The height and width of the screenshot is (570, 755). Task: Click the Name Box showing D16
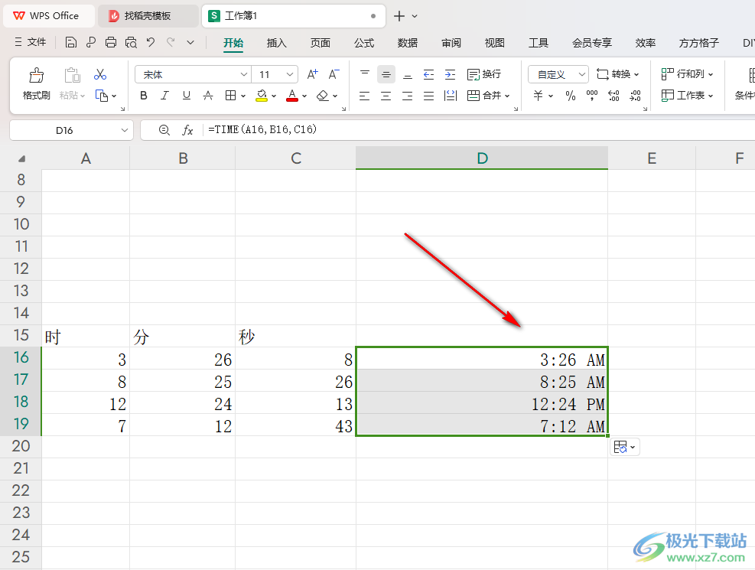pos(71,130)
